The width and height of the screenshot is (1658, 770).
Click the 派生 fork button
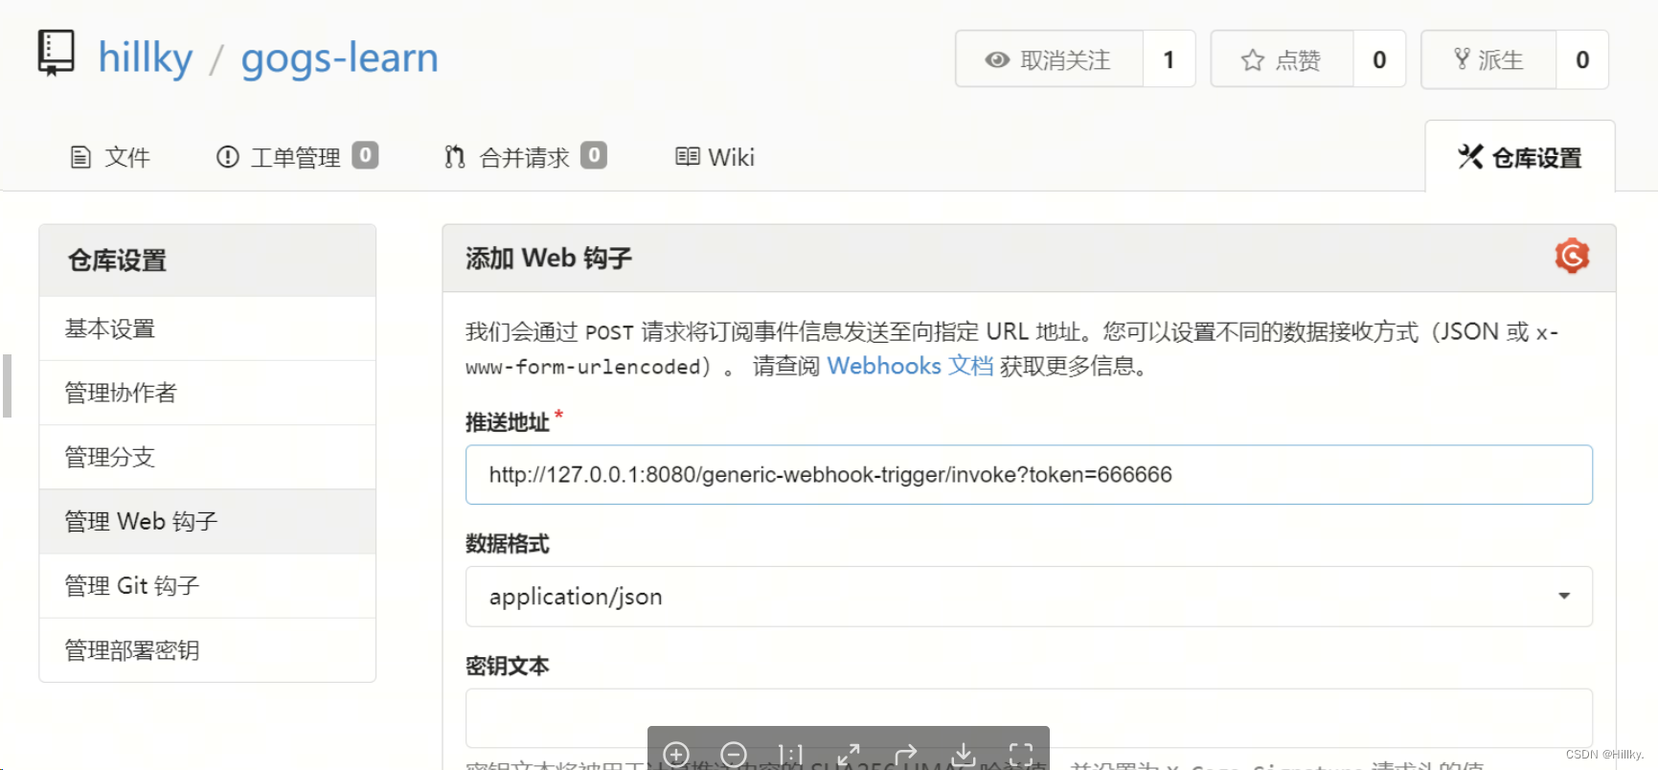[x=1488, y=59]
